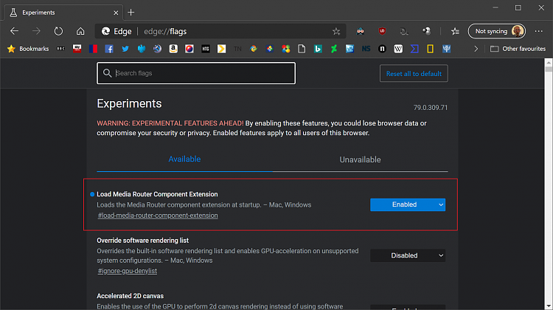Show more bookmarks overflow chevron
This screenshot has height=310, width=553.
pyautogui.click(x=476, y=49)
